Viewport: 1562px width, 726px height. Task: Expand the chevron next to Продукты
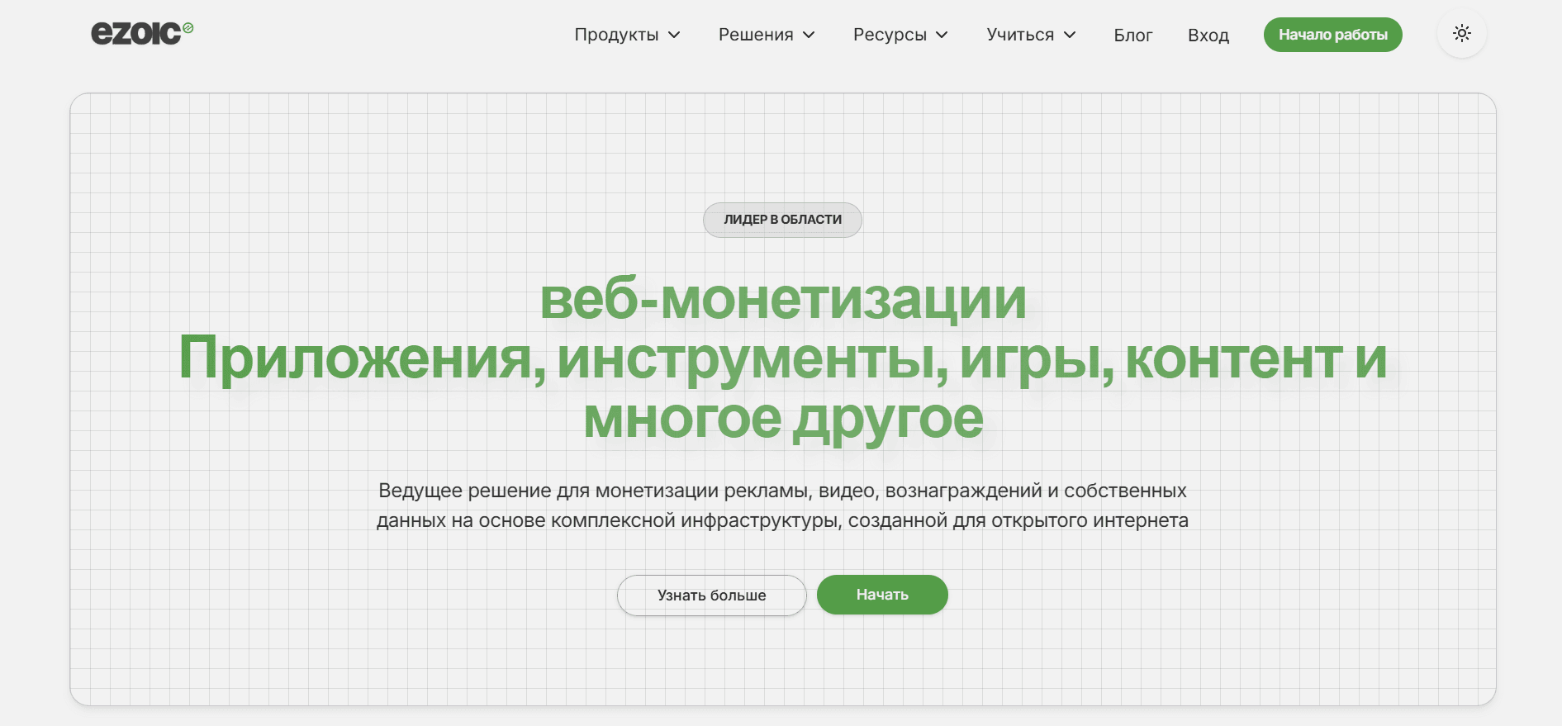pos(674,35)
